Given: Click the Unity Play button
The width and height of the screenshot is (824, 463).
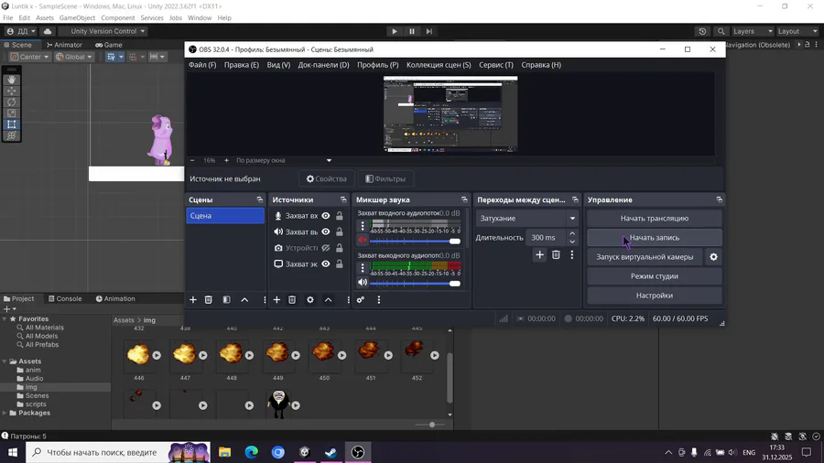Looking at the screenshot, I should 394,31.
